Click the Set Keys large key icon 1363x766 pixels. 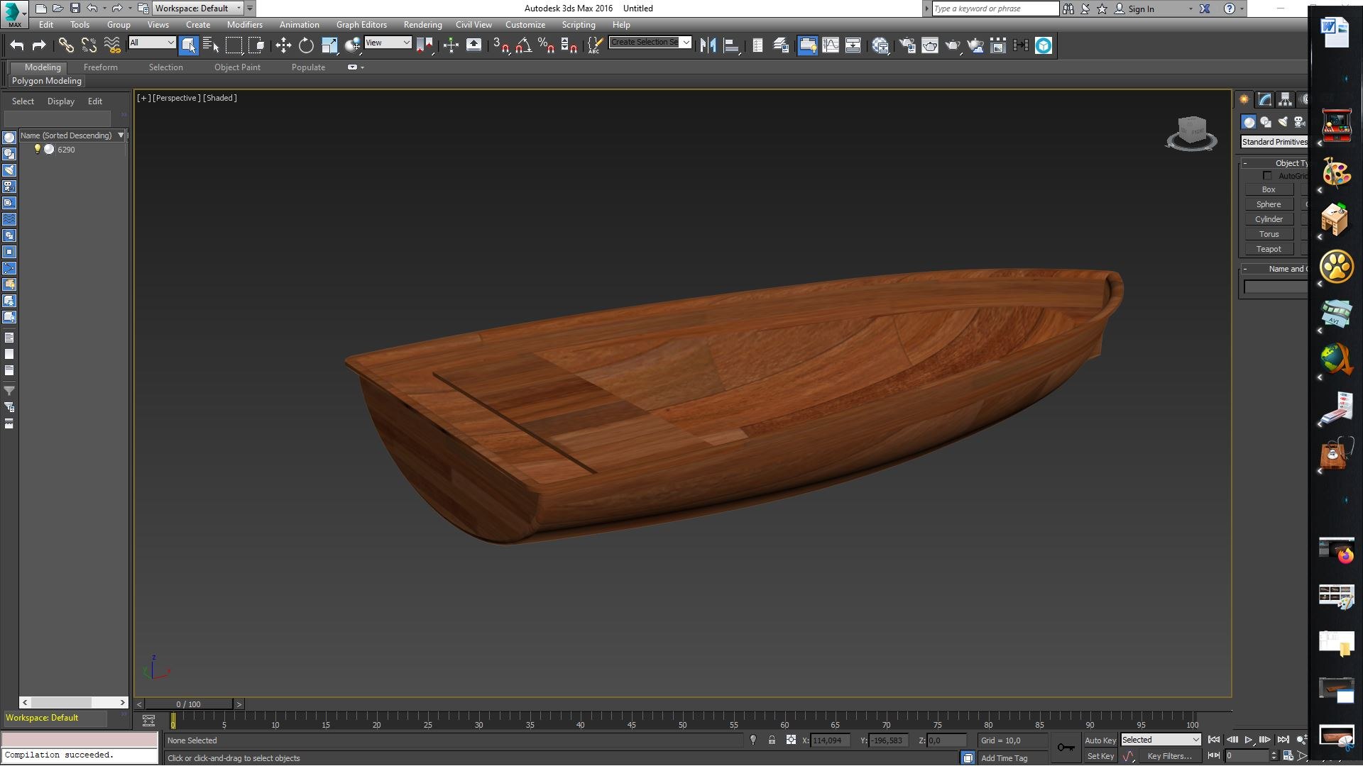(1066, 748)
